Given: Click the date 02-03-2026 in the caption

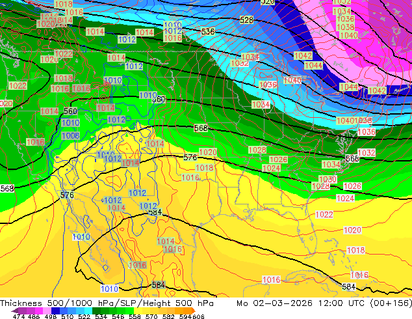Looking at the screenshot, I should [283, 303].
